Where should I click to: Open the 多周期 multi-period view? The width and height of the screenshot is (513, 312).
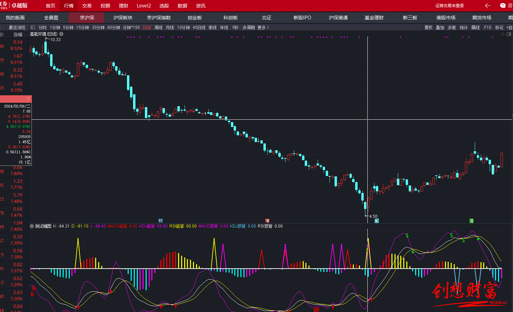point(249,27)
